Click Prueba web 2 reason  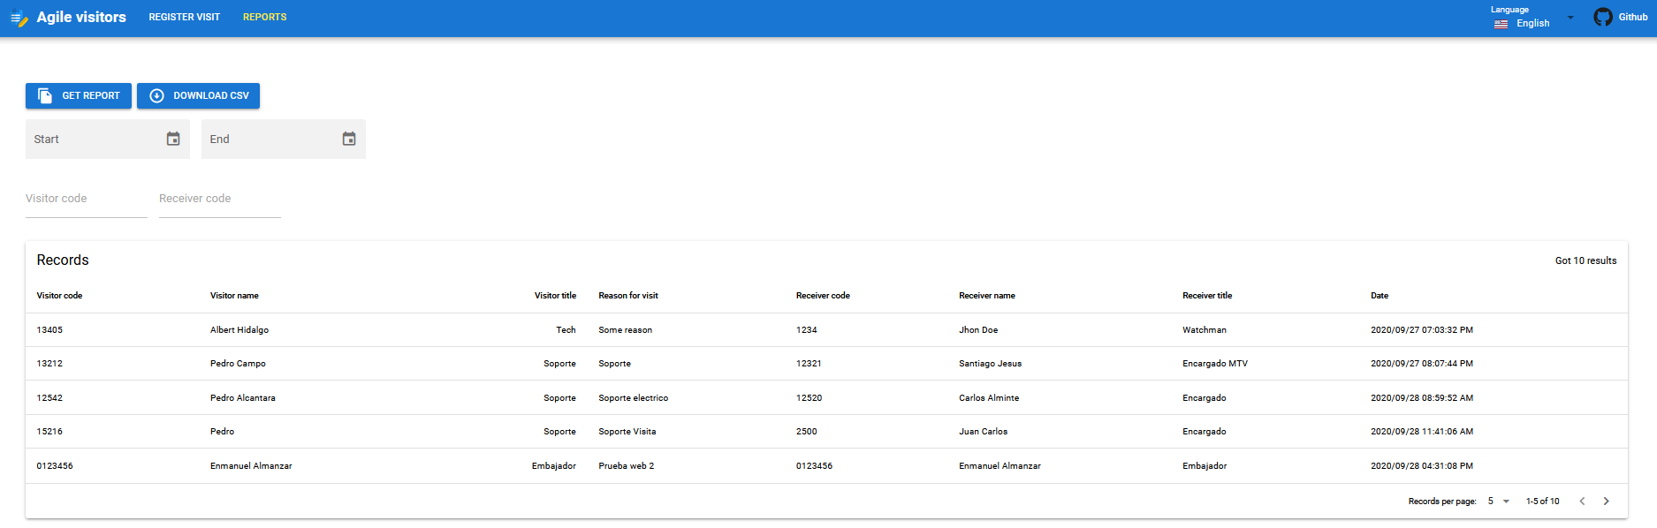tap(627, 466)
